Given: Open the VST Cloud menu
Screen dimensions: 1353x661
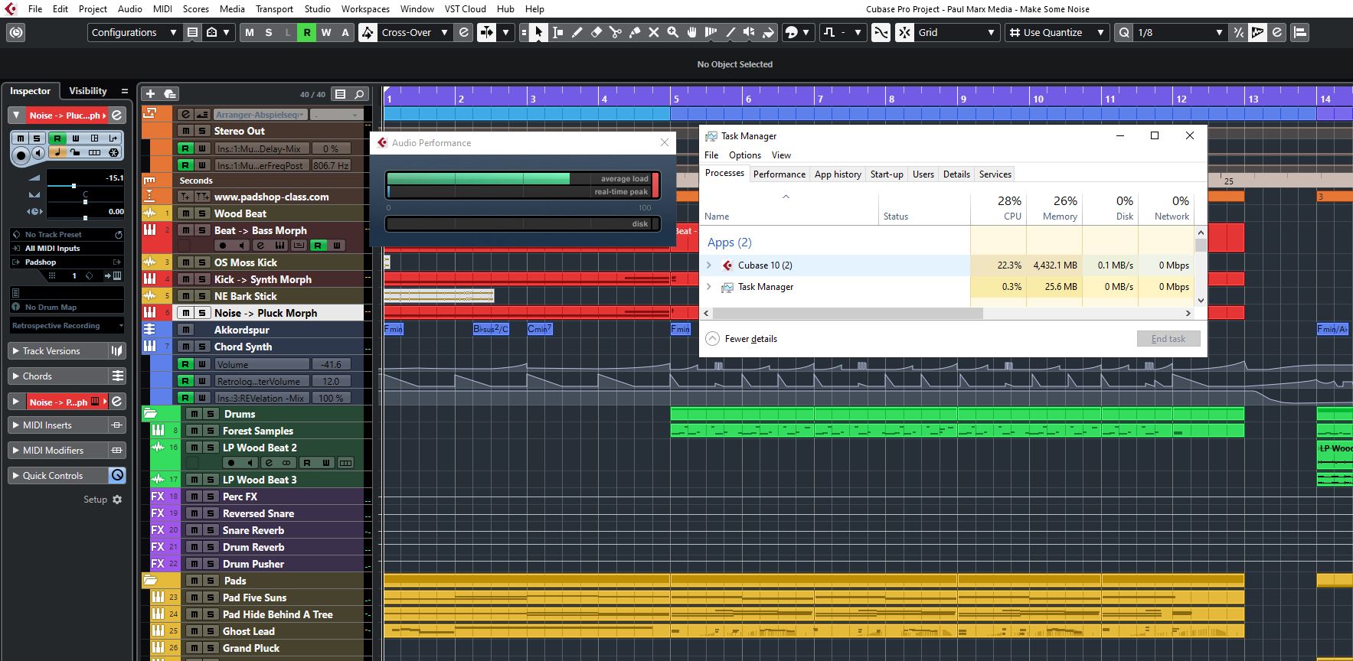Looking at the screenshot, I should (x=465, y=9).
